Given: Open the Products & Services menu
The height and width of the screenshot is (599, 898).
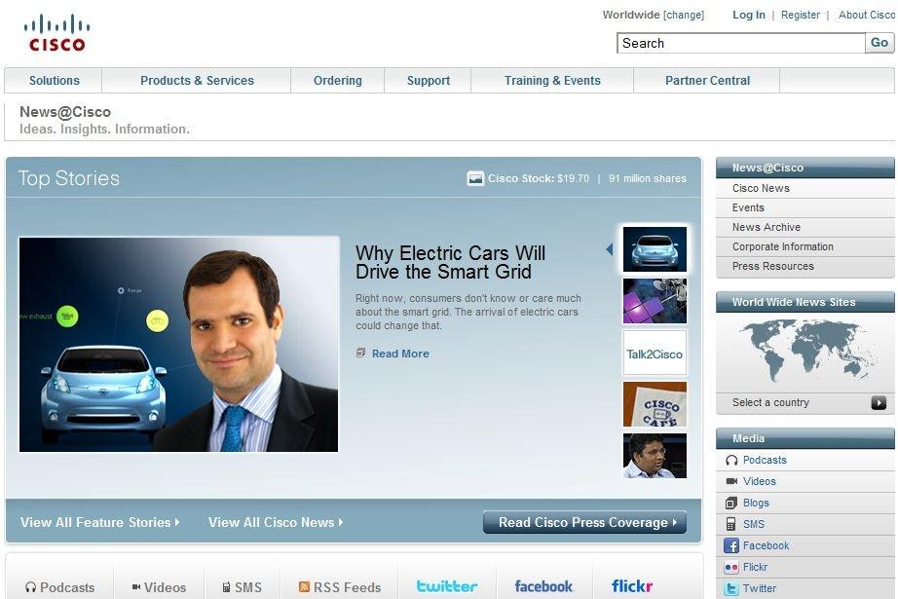Looking at the screenshot, I should (x=197, y=81).
